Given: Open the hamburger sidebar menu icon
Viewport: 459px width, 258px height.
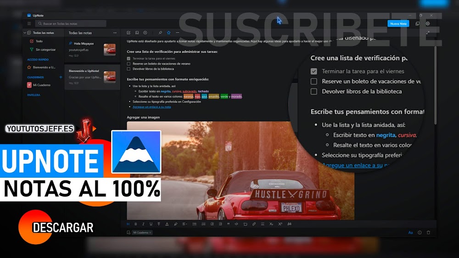Looking at the screenshot, I should coord(29,23).
